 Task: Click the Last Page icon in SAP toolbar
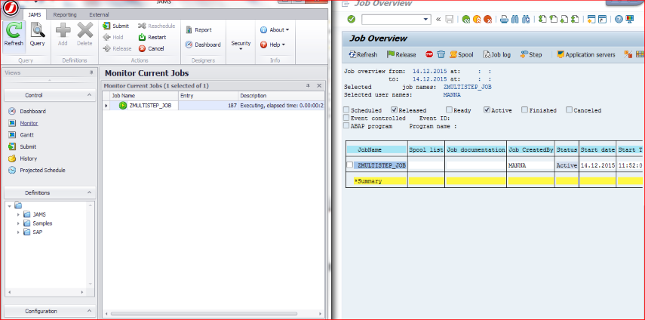point(575,19)
